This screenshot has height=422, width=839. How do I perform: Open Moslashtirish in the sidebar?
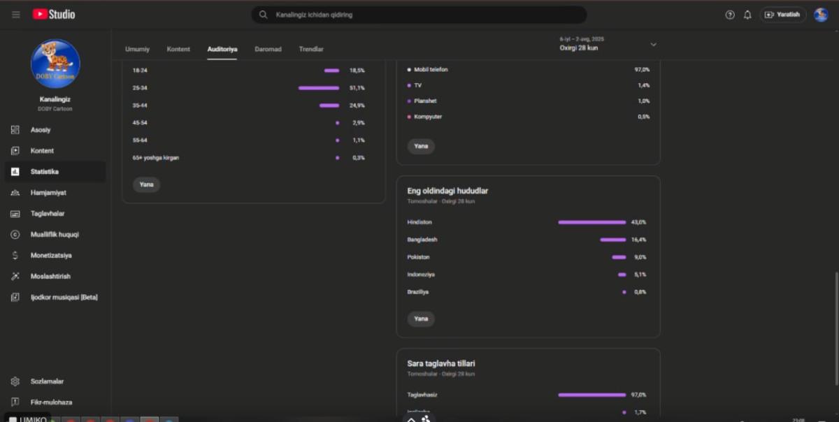pyautogui.click(x=55, y=277)
